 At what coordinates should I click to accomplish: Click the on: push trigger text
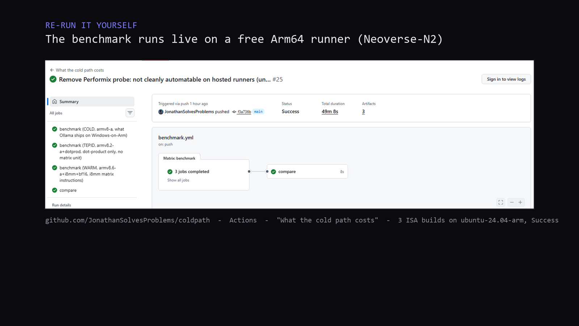[165, 144]
